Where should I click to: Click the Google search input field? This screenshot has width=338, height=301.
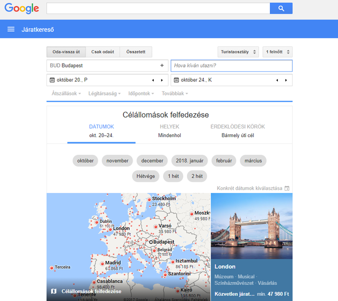point(158,8)
